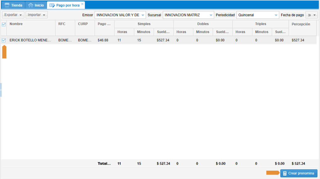Click the Inicio home icon
The width and height of the screenshot is (320, 179).
pos(31,5)
